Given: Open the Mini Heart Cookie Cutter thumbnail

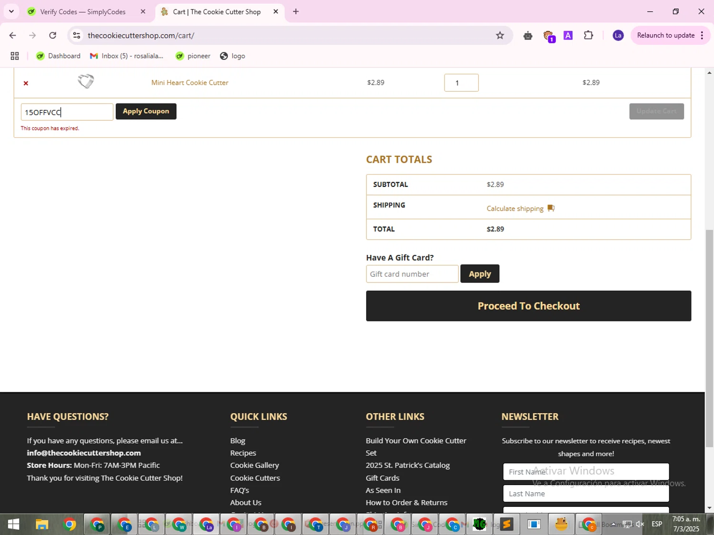Looking at the screenshot, I should point(86,81).
